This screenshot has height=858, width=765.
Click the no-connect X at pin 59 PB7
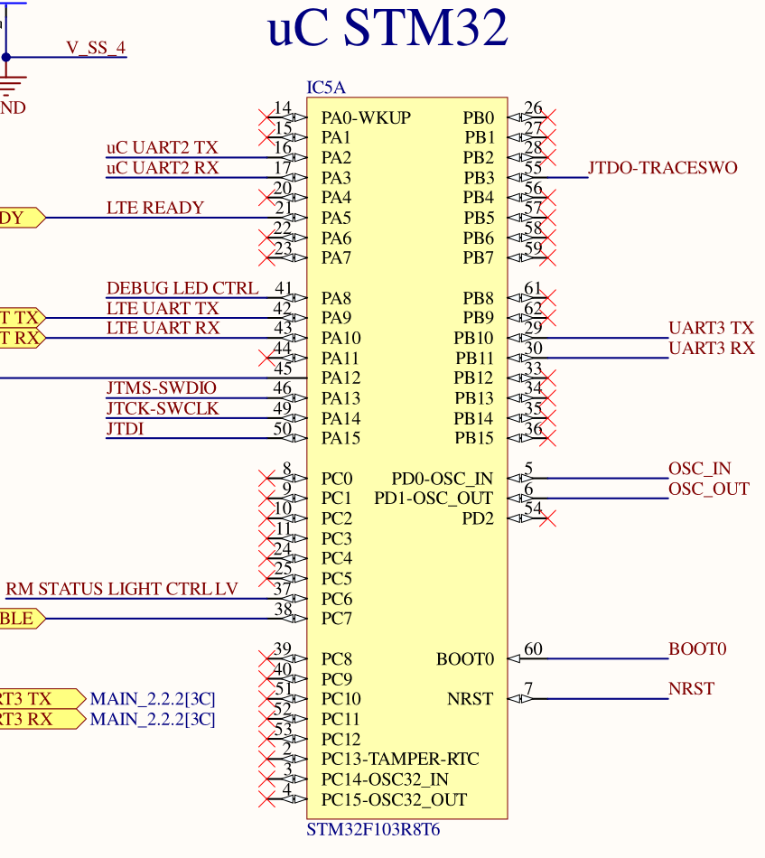click(x=547, y=257)
